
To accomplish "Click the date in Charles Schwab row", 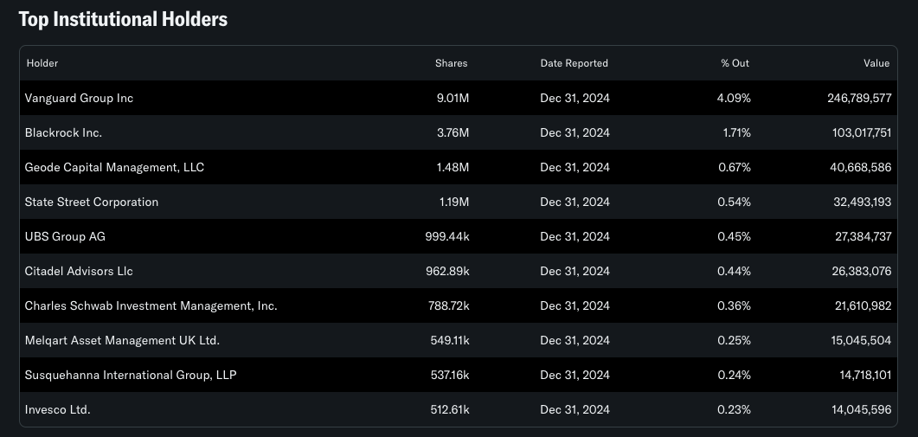I will (575, 305).
